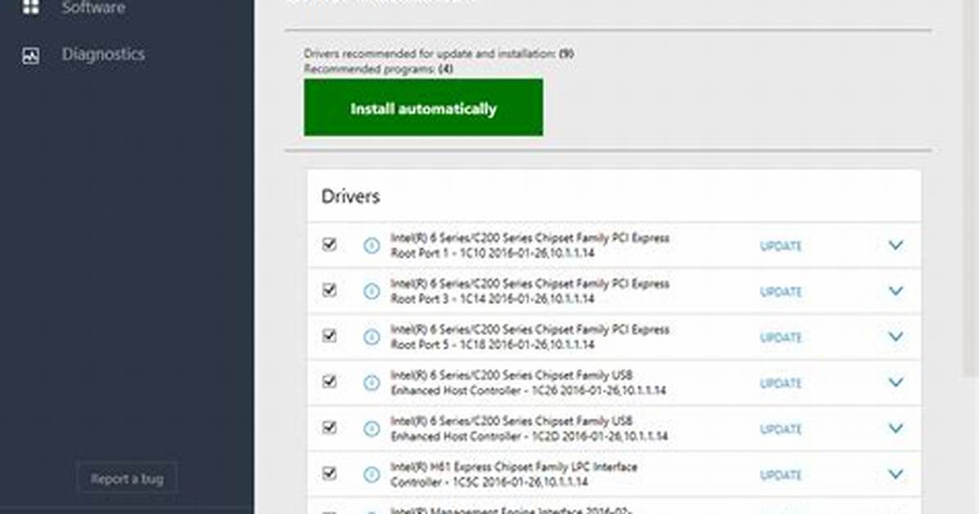
Task: Uncheck the Root Port 5 - 1C18 driver checkbox
Action: [329, 336]
